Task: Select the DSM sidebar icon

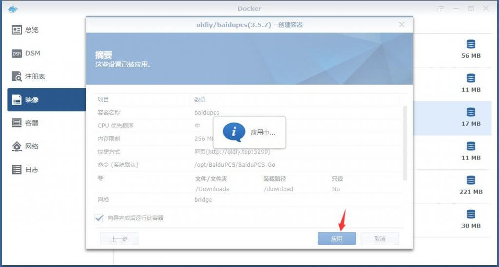Action: [x=17, y=53]
